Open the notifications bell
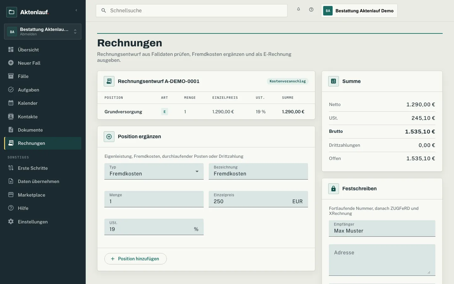 (x=299, y=9)
